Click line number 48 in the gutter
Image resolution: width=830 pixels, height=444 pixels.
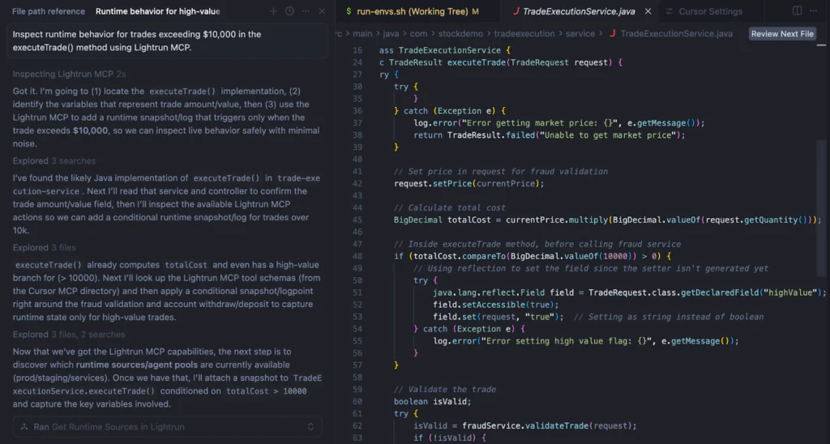pos(357,256)
